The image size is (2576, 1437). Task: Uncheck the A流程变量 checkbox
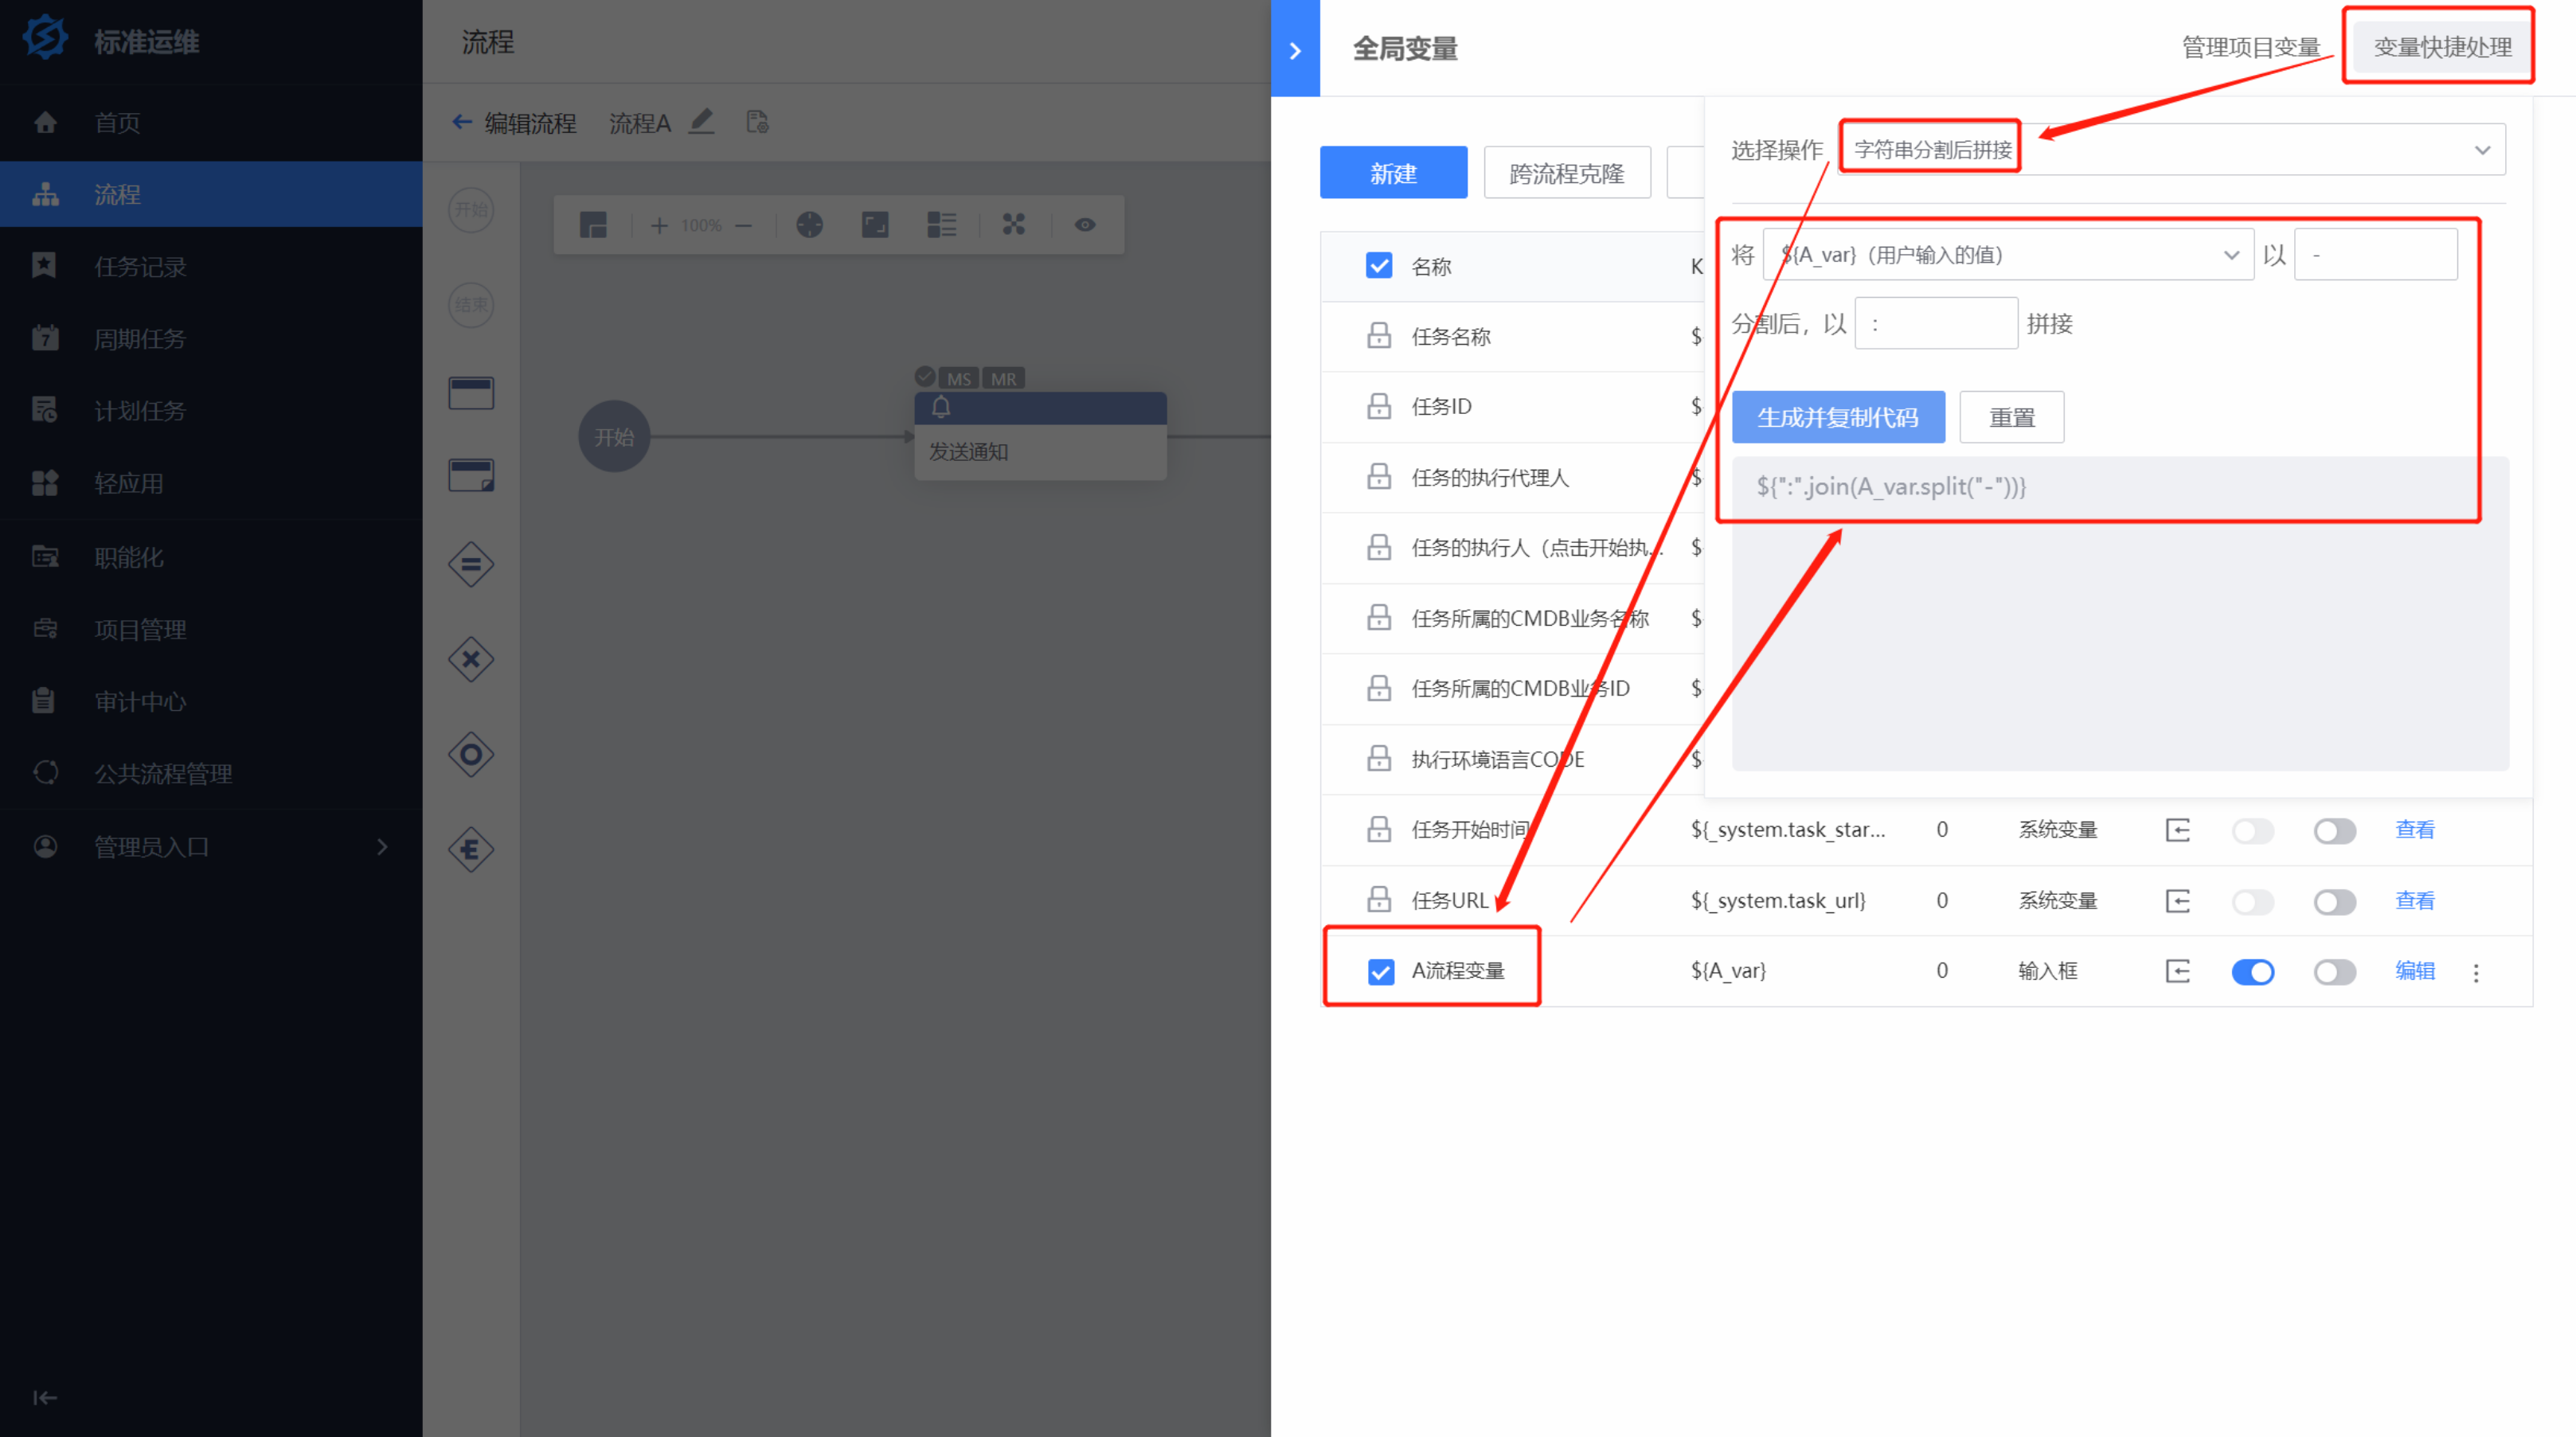point(1380,971)
